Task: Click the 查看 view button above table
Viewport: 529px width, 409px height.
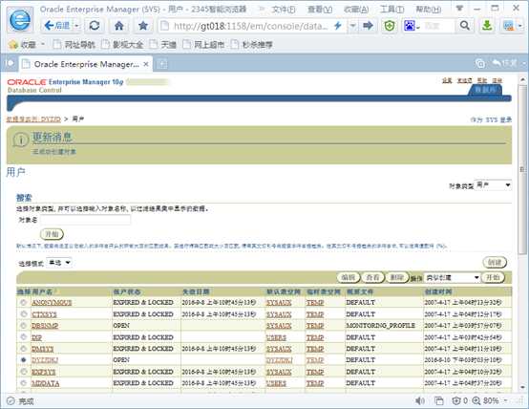Action: tap(372, 278)
